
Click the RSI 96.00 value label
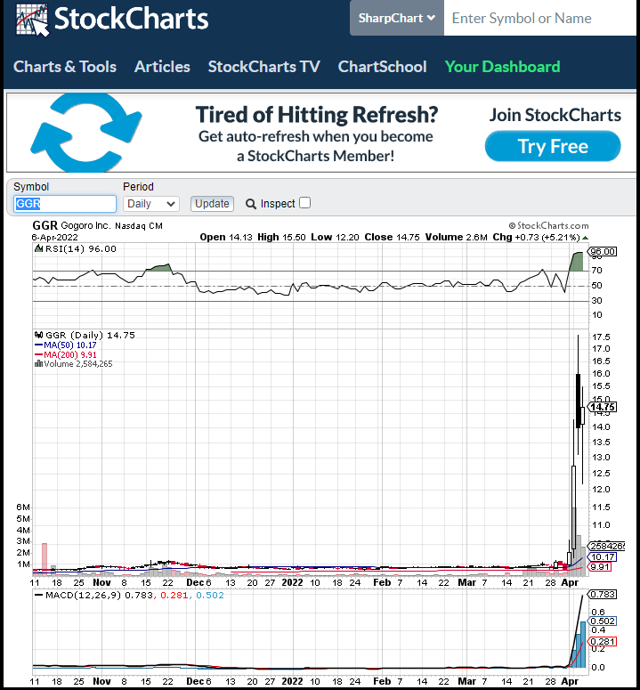603,252
